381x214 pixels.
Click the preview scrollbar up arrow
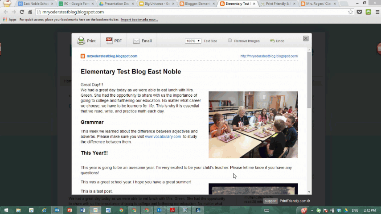tap(309, 50)
